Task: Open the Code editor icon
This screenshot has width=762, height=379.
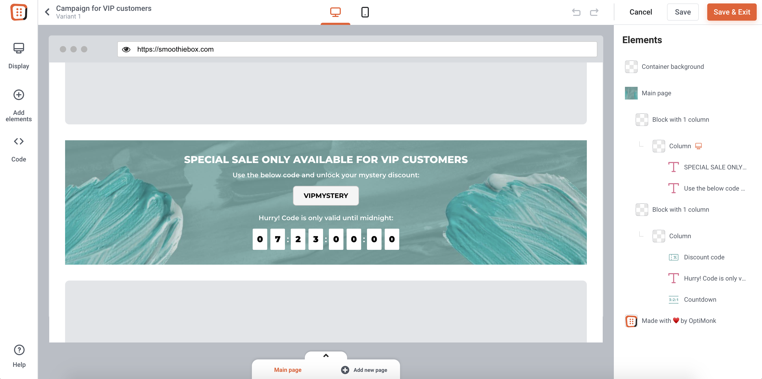Action: pyautogui.click(x=19, y=141)
